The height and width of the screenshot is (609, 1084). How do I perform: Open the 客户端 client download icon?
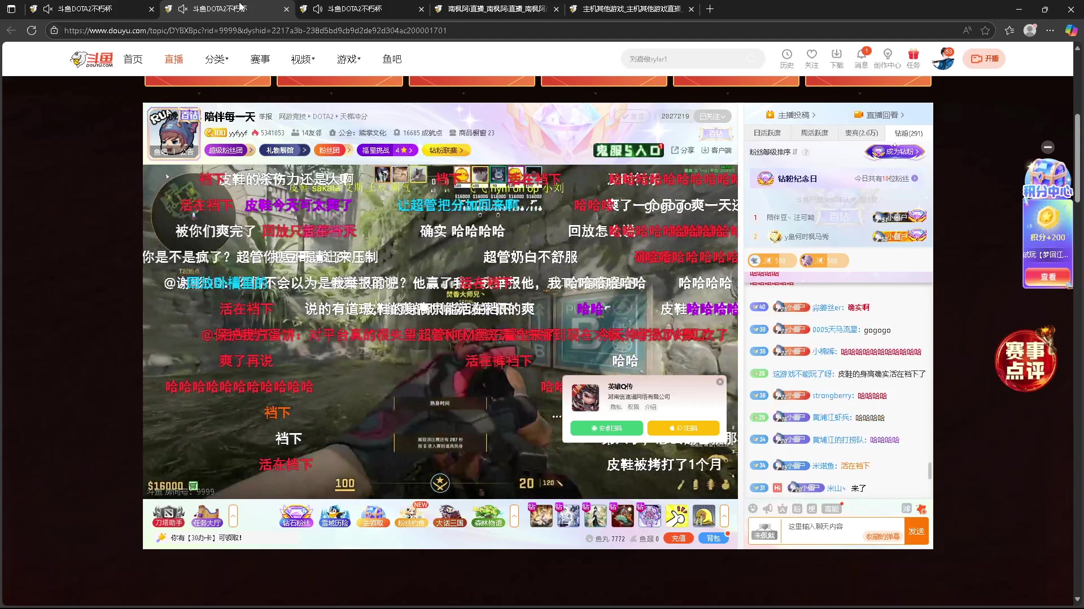(716, 150)
